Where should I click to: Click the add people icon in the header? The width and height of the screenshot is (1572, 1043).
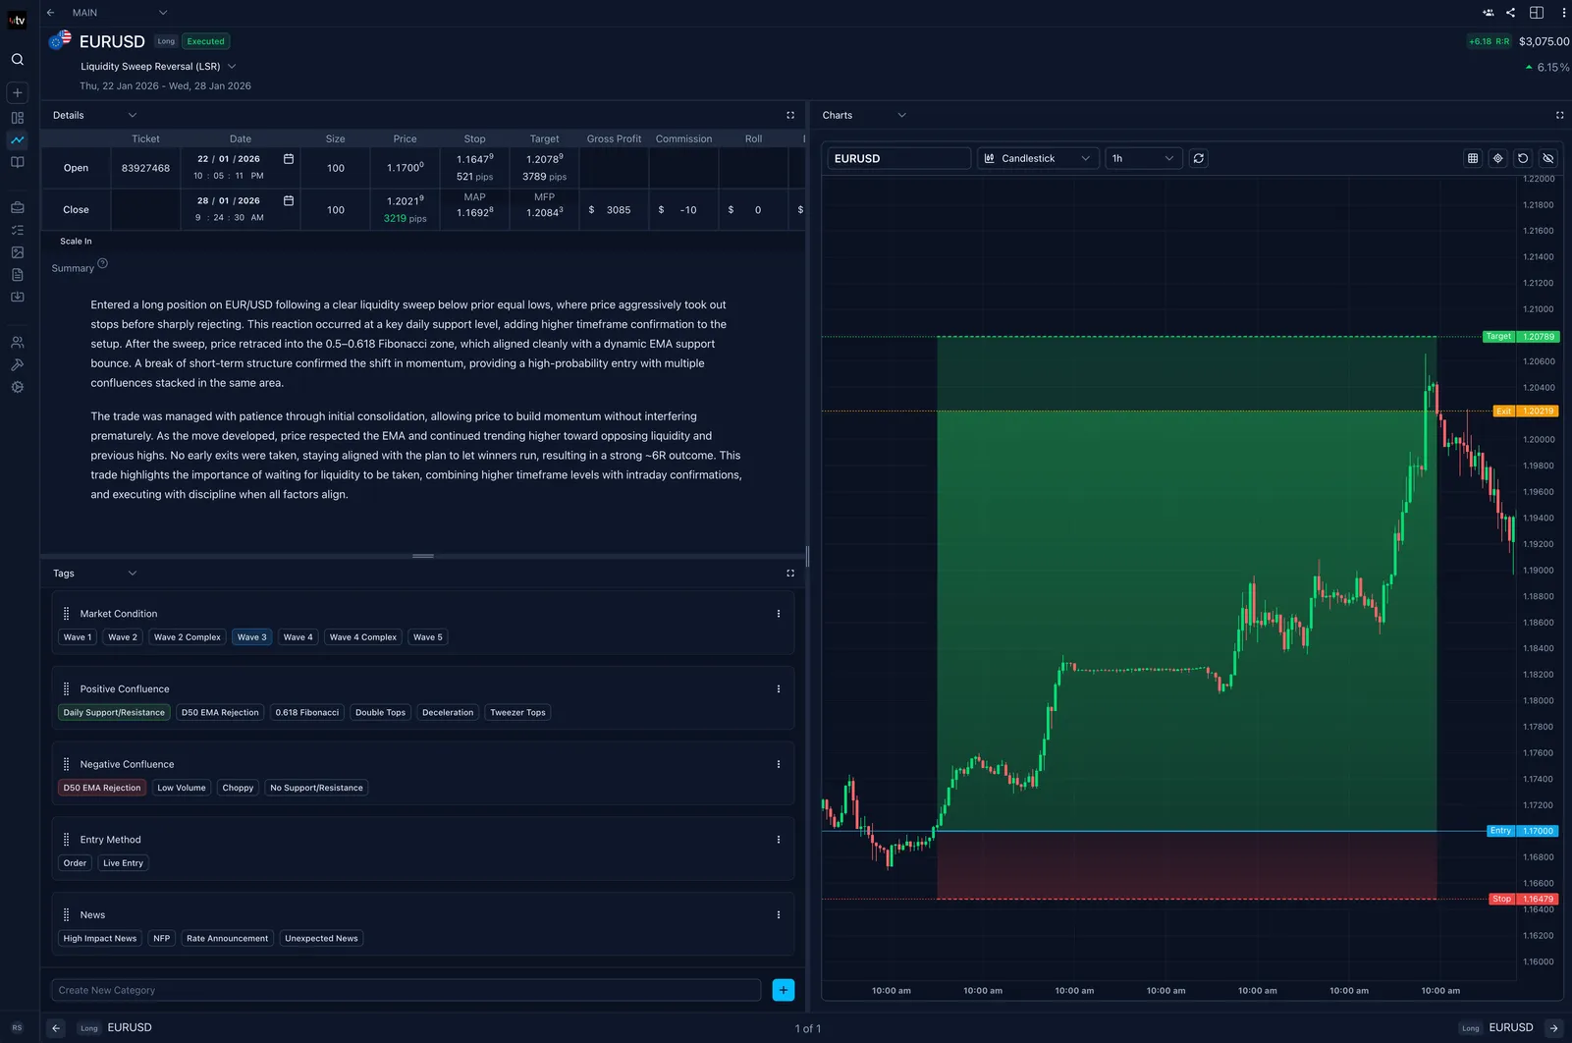coord(1489,13)
